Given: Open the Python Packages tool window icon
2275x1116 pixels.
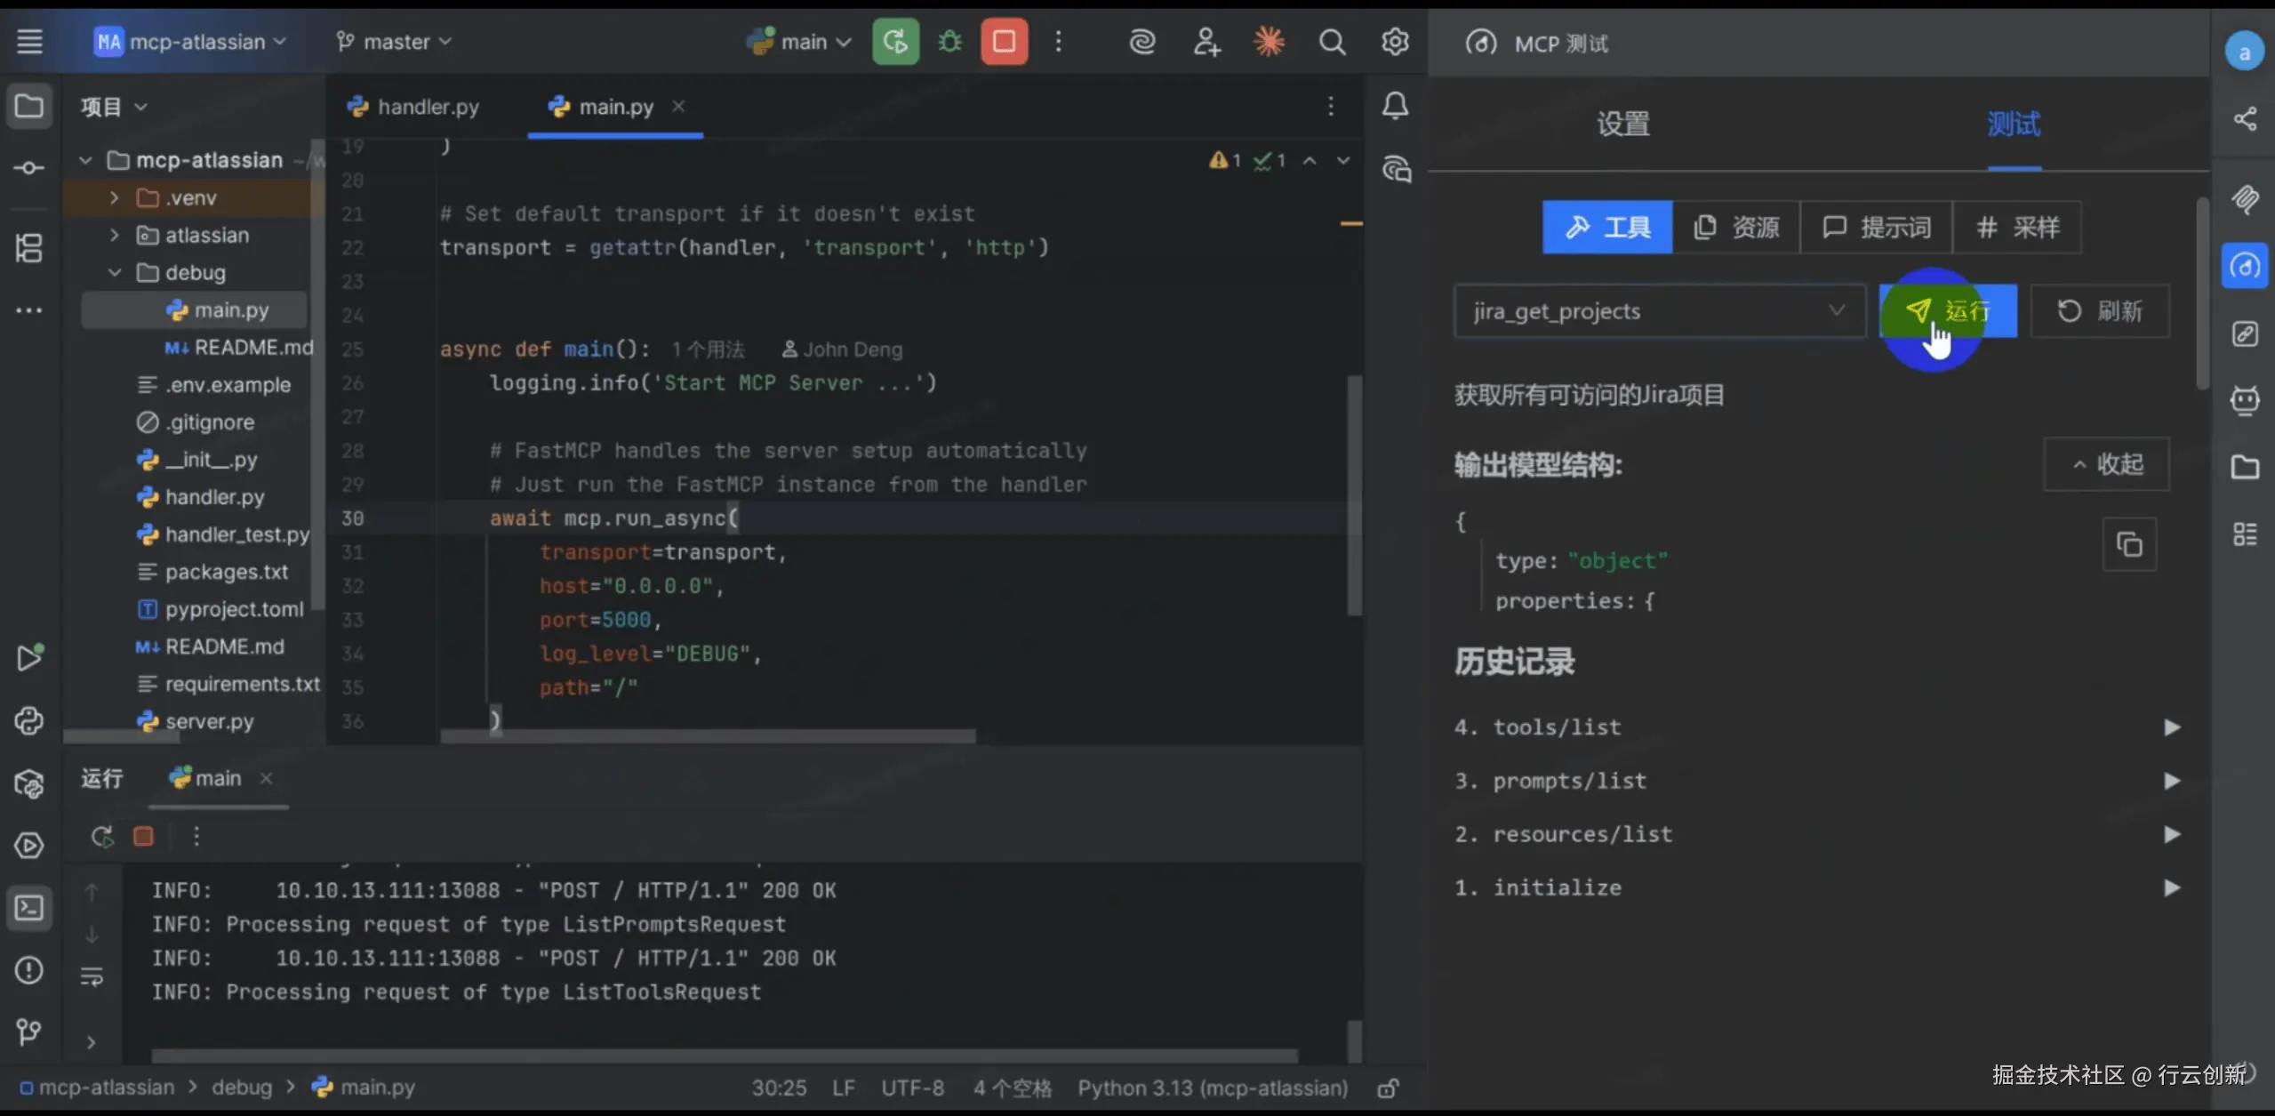Looking at the screenshot, I should click(x=28, y=783).
